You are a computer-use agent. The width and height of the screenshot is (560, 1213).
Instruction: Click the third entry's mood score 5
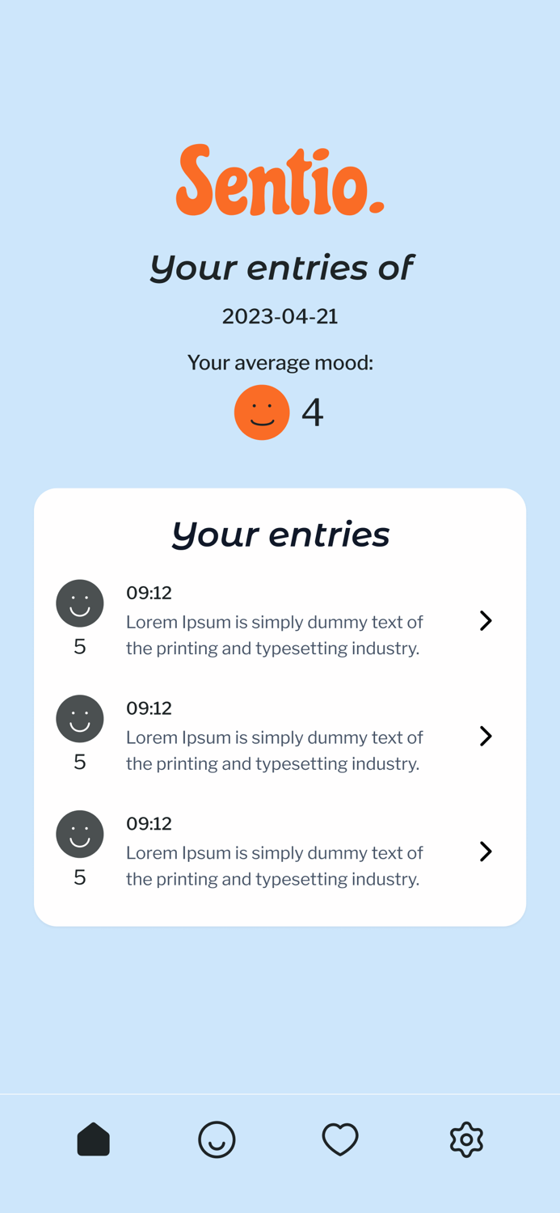coord(79,877)
